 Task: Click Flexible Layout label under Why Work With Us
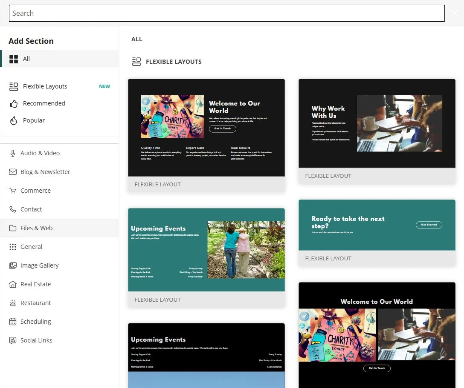(328, 176)
